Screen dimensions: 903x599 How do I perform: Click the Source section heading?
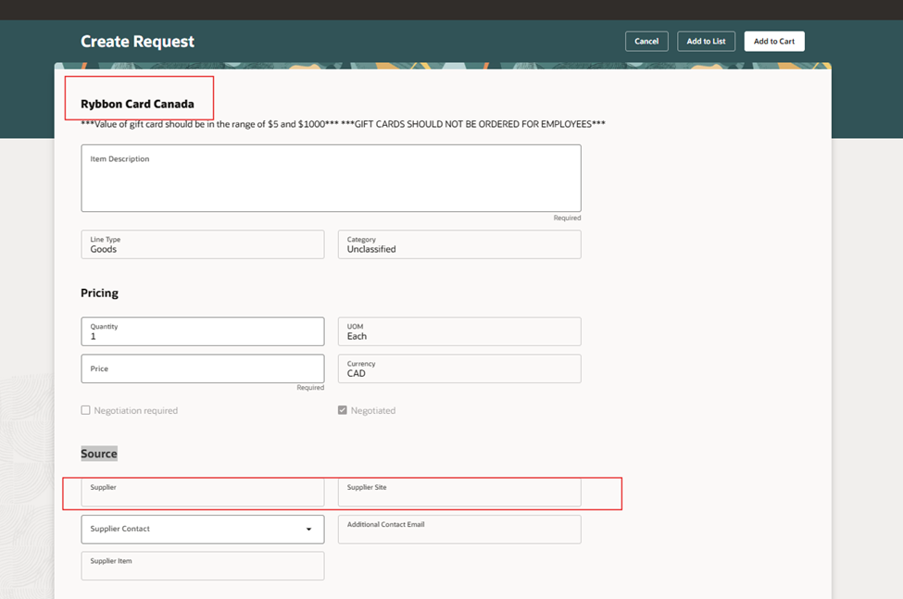[99, 454]
